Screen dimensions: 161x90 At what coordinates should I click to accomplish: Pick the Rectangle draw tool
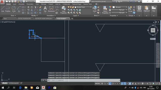[x=23, y=7]
